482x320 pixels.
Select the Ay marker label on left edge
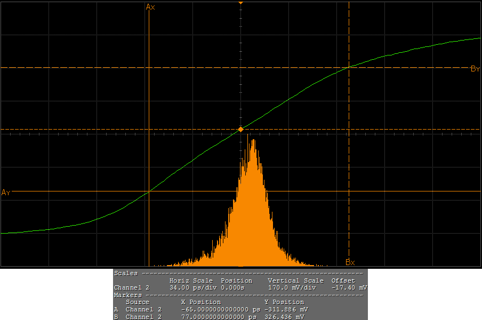click(6, 193)
